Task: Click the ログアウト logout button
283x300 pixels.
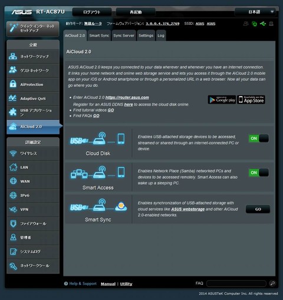Action: coord(92,12)
